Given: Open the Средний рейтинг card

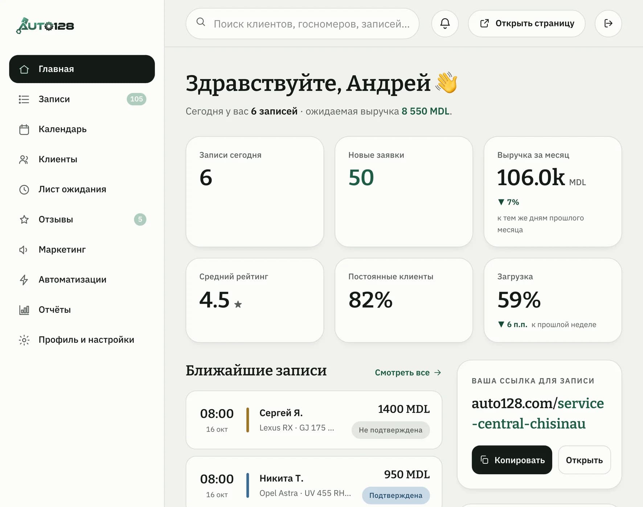Looking at the screenshot, I should tap(255, 300).
